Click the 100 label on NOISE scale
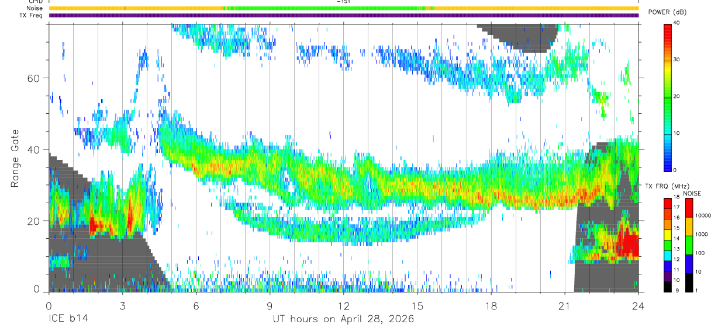Screen dimensions: 718x331 click(x=699, y=253)
